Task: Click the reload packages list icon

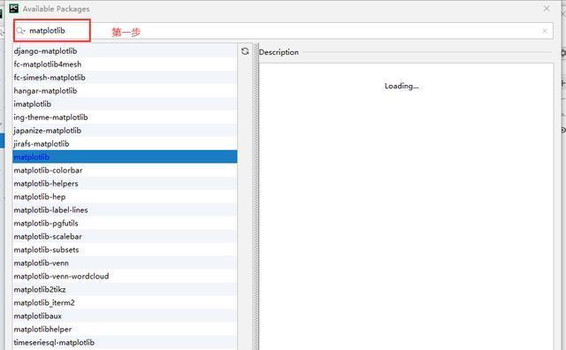Action: 245,51
